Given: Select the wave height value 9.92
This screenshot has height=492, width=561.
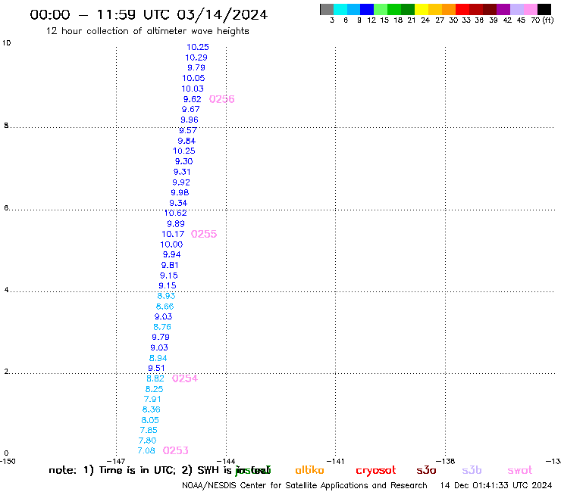Looking at the screenshot, I should click(181, 182).
